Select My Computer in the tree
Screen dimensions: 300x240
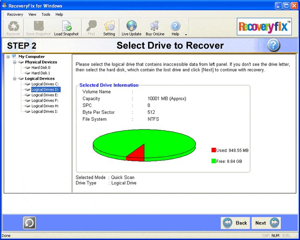31,57
